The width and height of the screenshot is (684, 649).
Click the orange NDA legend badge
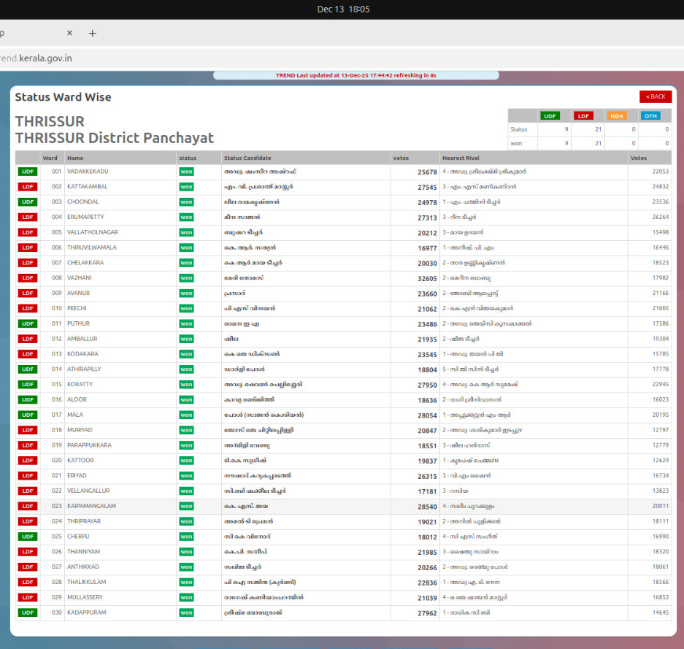617,115
